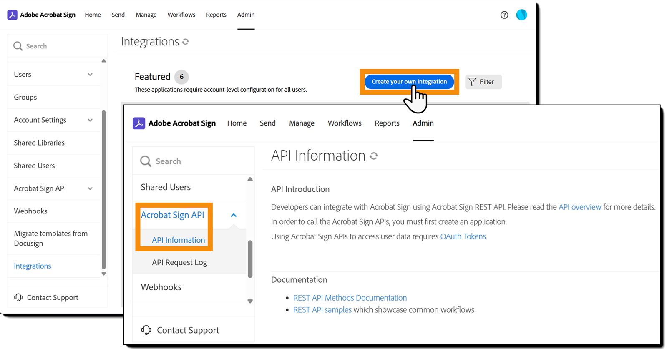The width and height of the screenshot is (667, 349).
Task: Switch to the Reports tab in front window
Action: pyautogui.click(x=387, y=123)
